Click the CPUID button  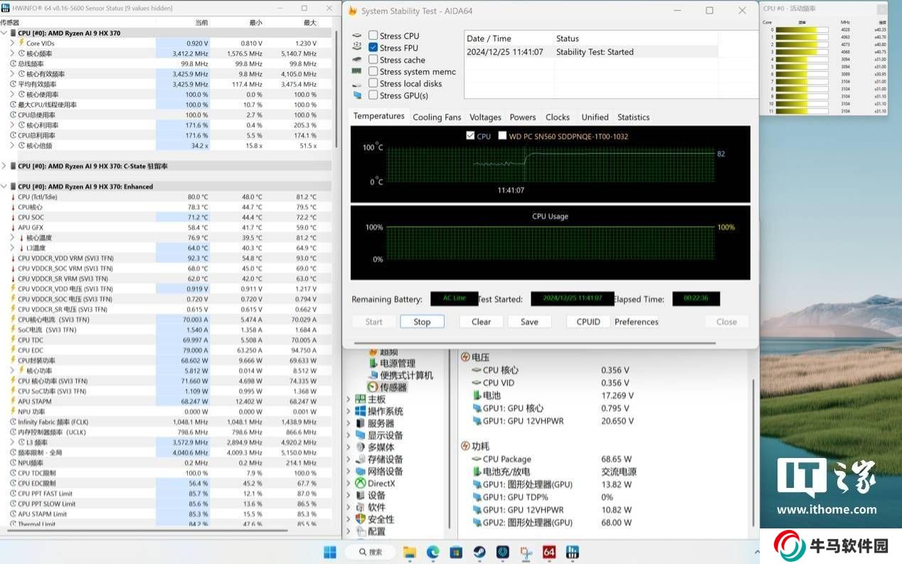(x=588, y=321)
